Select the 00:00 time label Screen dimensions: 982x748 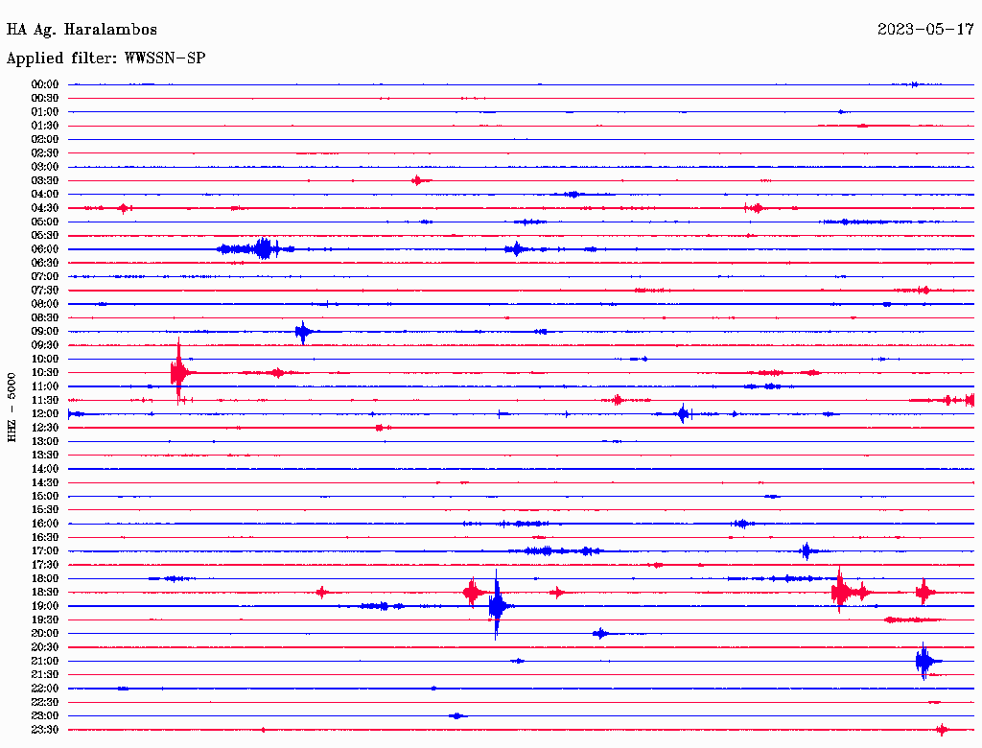[x=45, y=84]
